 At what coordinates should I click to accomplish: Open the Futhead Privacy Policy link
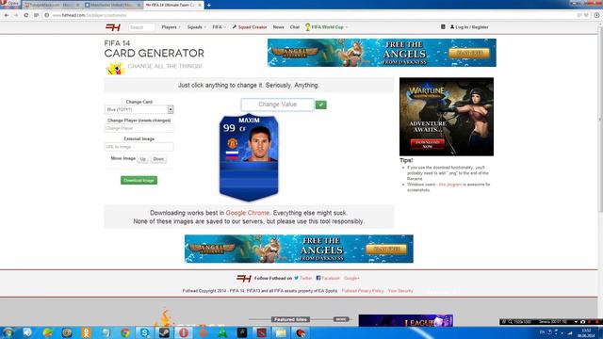click(x=363, y=291)
